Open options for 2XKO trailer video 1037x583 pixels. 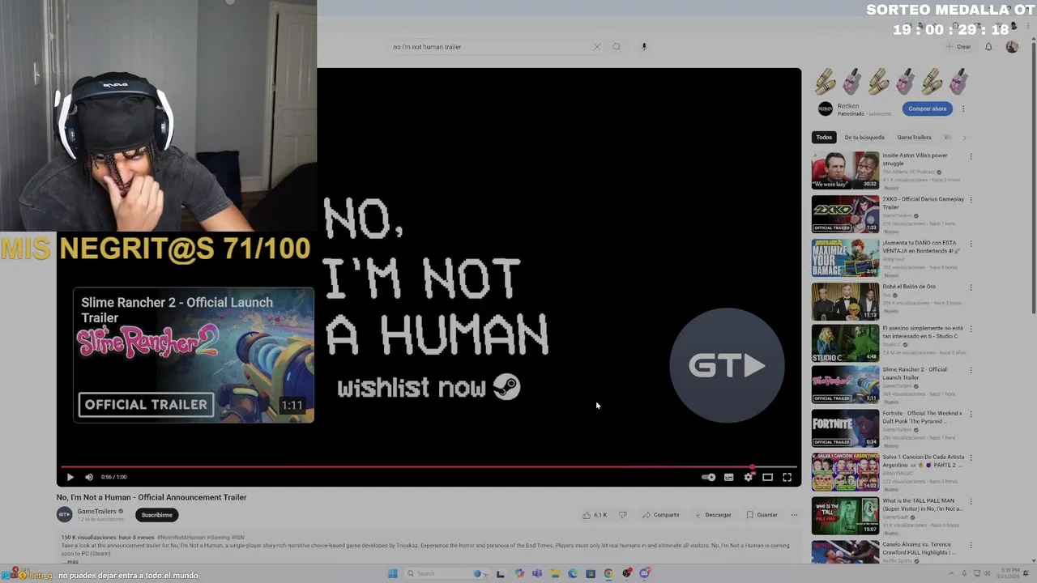click(x=971, y=200)
